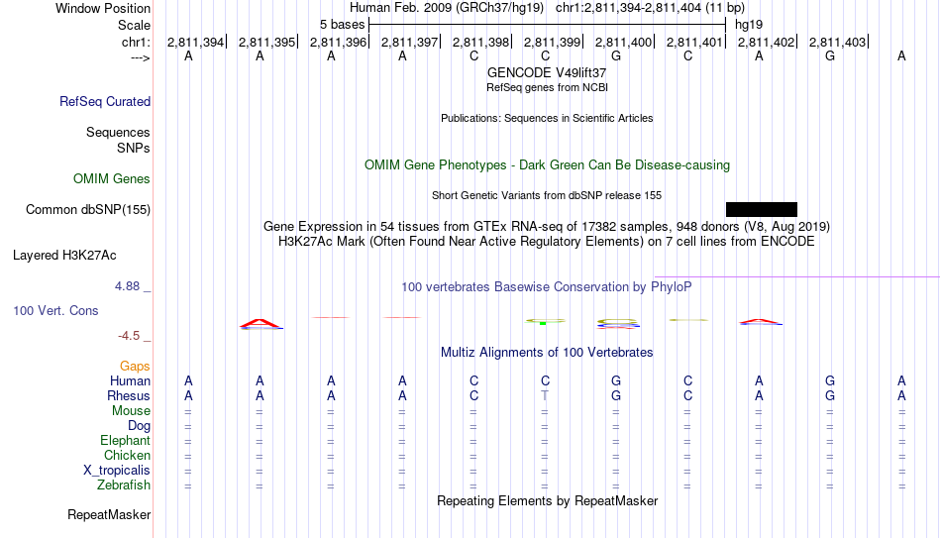The image size is (941, 538).
Task: Select the Gaps row label
Action: click(x=135, y=367)
